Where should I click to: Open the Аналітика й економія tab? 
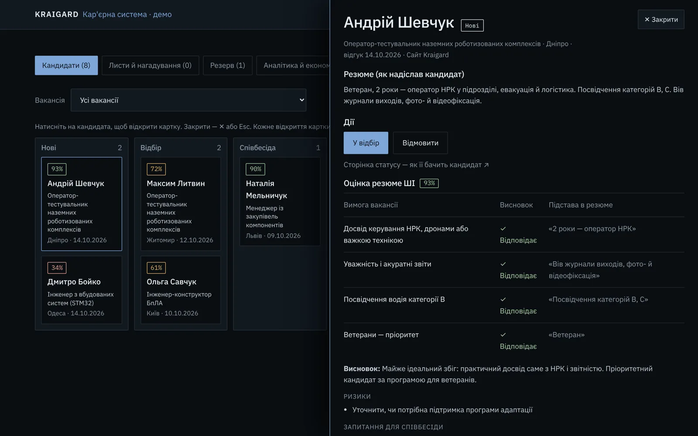293,65
